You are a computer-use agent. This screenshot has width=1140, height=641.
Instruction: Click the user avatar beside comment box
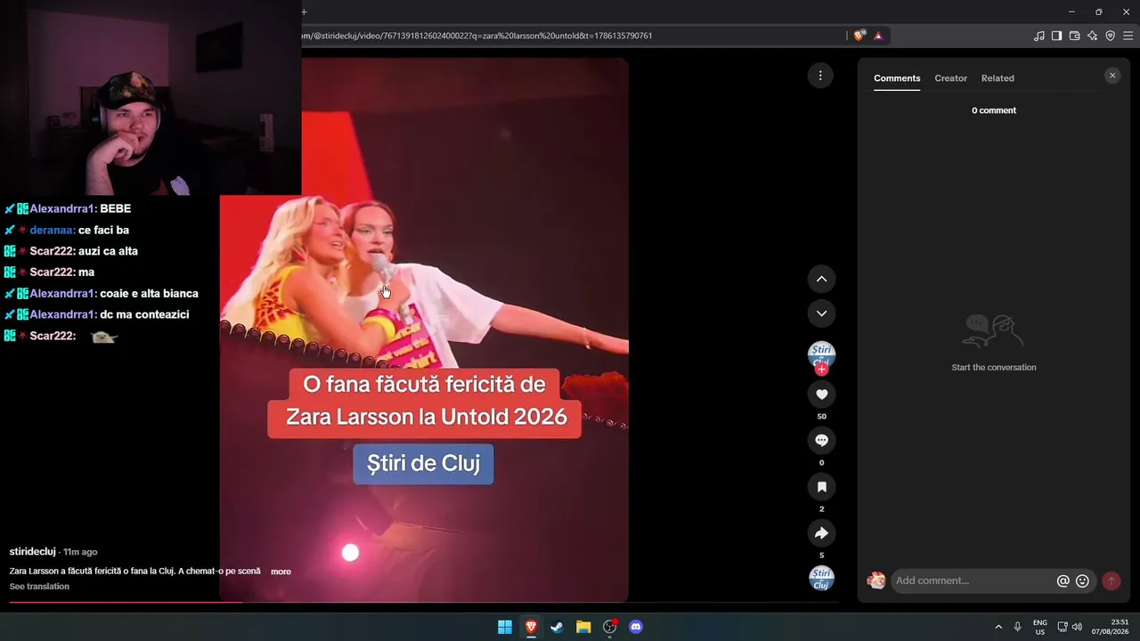pos(876,580)
